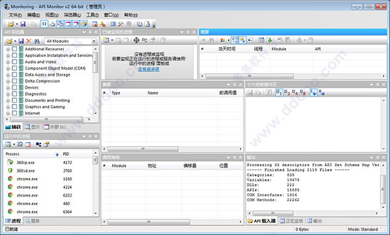The width and height of the screenshot is (390, 235).
Task: Click the 360sd.exe shield icon
Action: tap(10, 171)
